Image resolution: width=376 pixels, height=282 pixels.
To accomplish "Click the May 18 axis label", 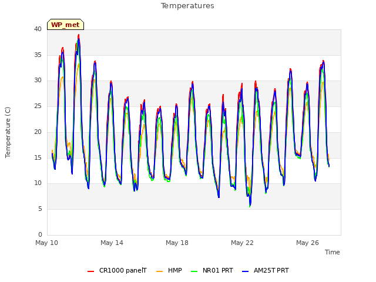I will click(x=177, y=243).
